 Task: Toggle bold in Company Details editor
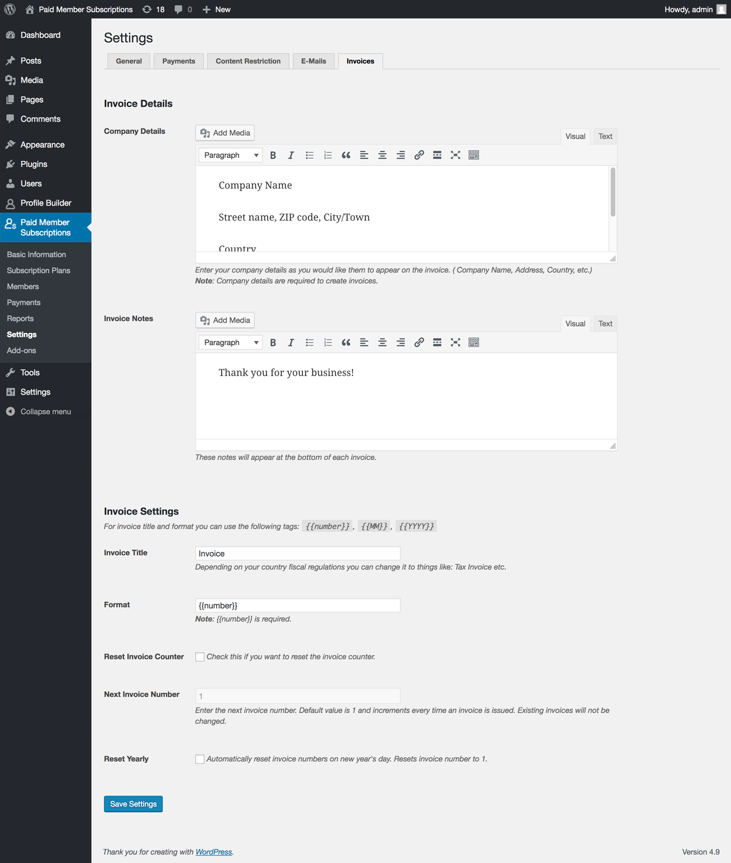pos(273,155)
